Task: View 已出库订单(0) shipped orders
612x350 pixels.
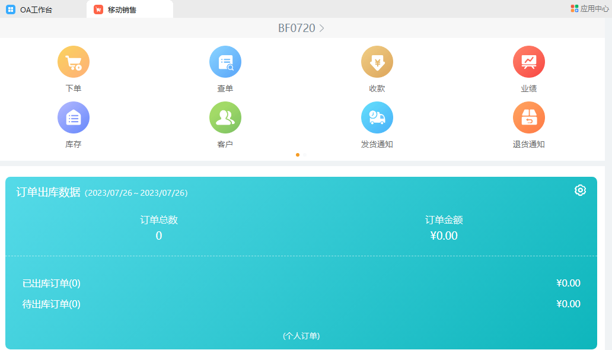Action: click(52, 284)
